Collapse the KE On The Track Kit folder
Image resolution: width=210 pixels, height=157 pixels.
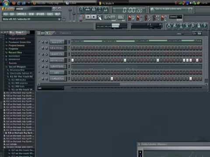[x=21, y=76]
